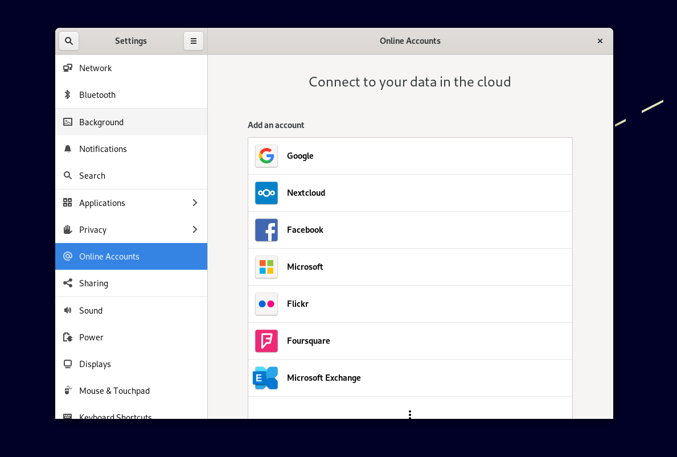Show more account providers via three dots

(x=410, y=415)
